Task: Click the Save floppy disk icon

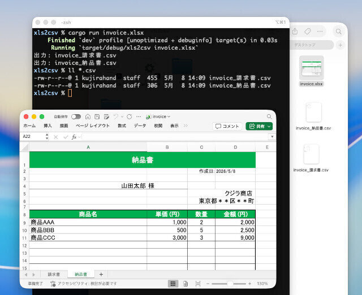Action: (97, 117)
